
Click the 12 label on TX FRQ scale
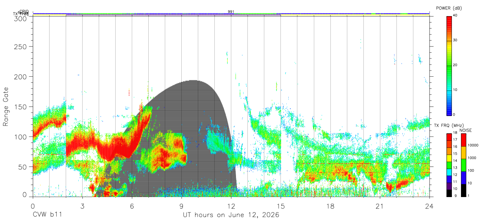coord(455,175)
